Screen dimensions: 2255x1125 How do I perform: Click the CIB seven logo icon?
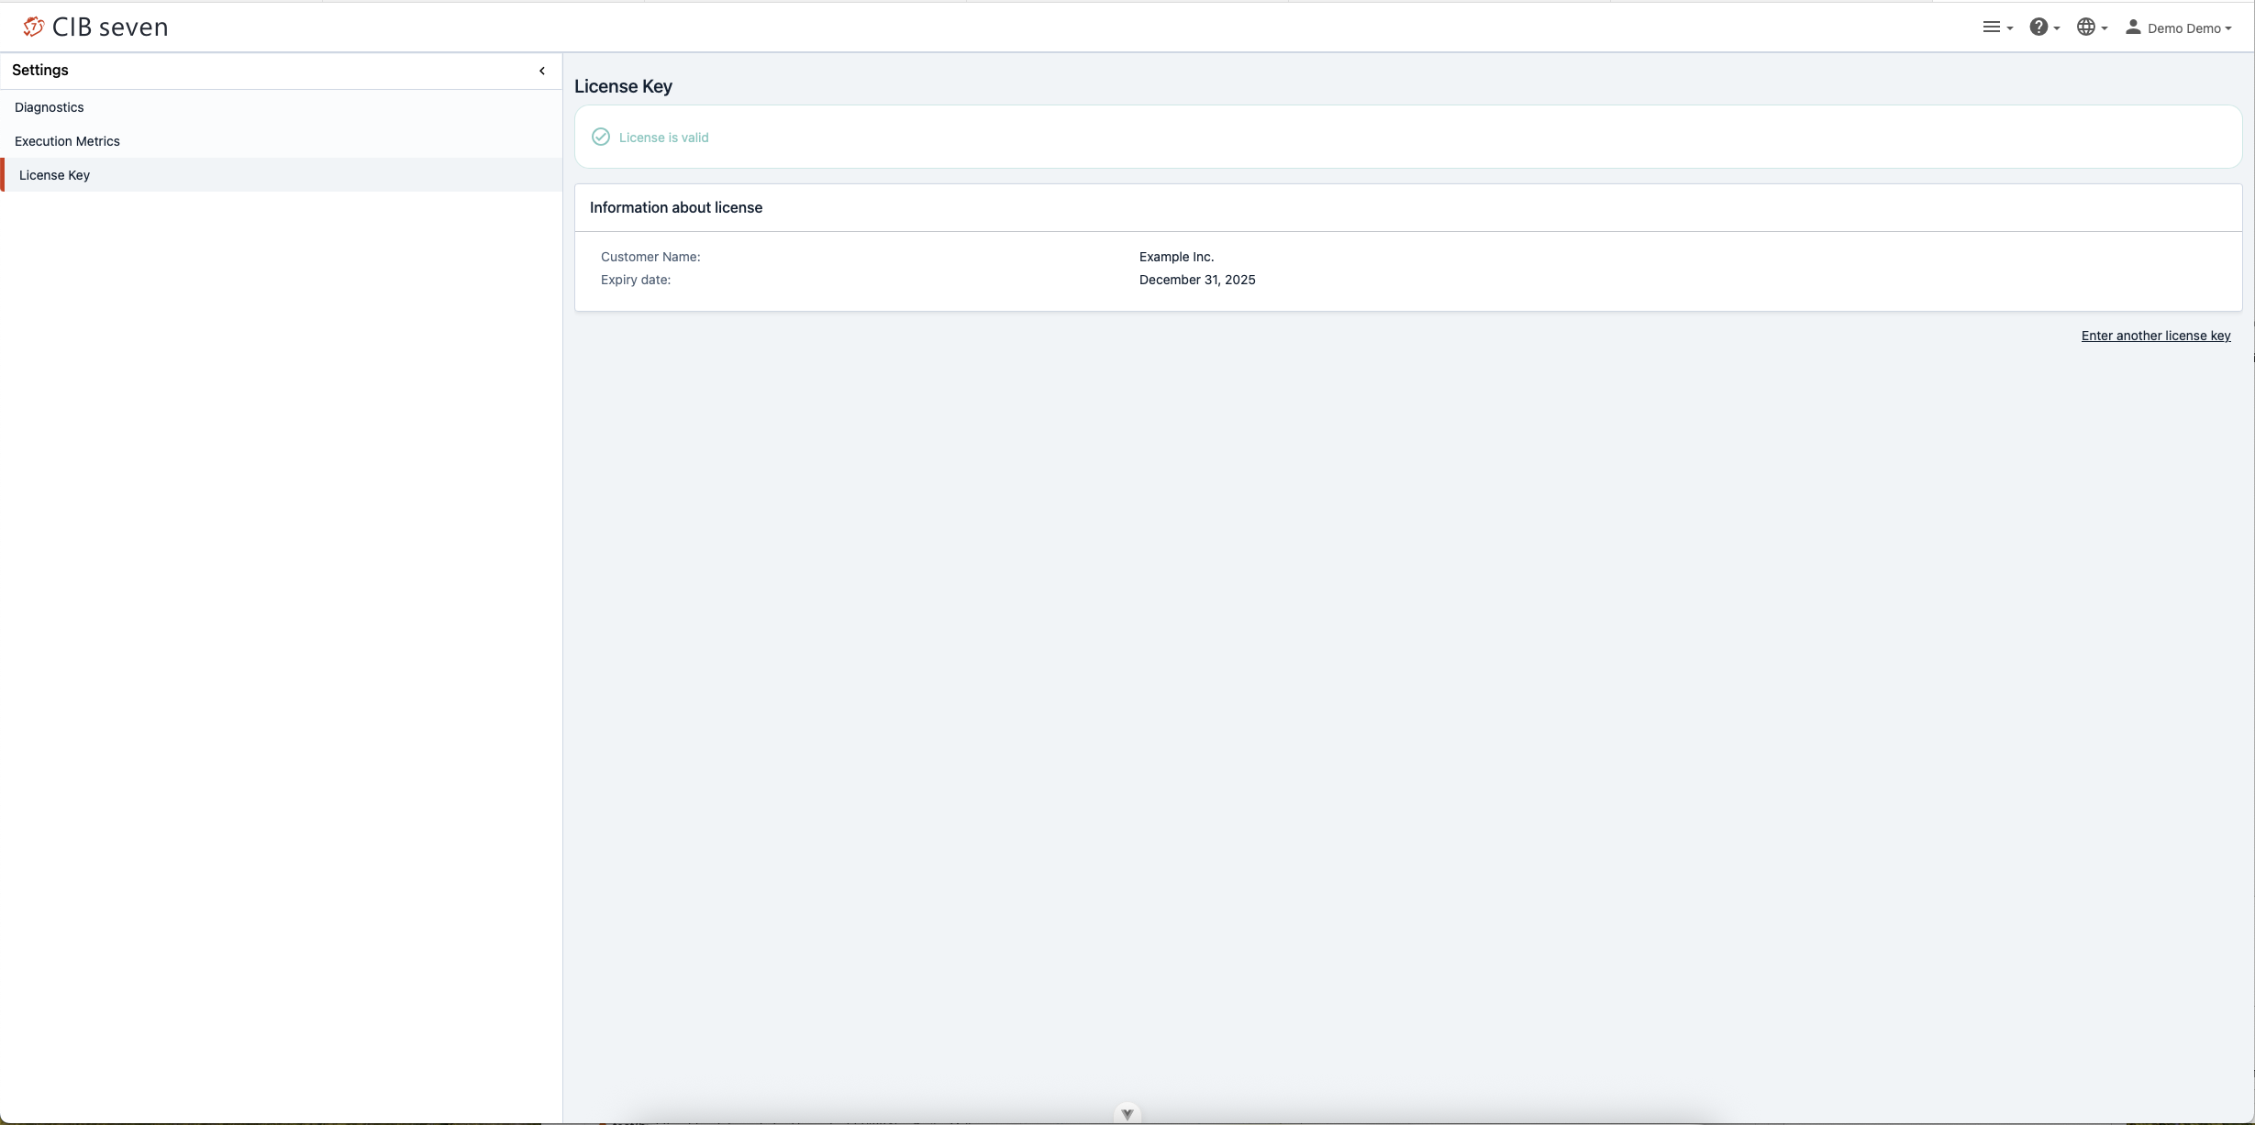33,28
